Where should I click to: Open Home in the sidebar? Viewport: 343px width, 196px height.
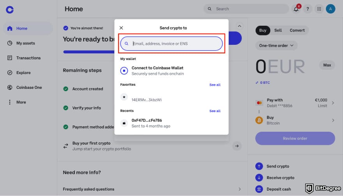click(28, 28)
